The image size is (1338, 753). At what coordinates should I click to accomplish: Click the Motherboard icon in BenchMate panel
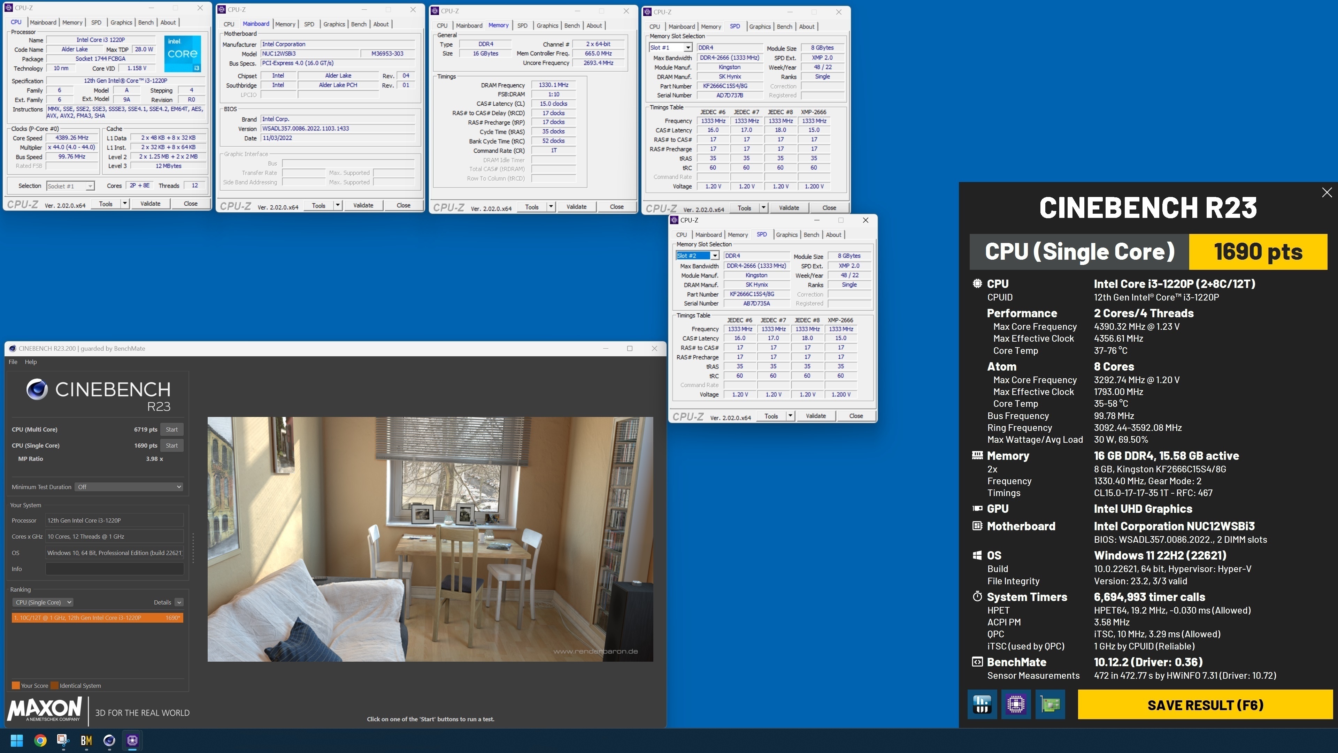click(x=977, y=526)
